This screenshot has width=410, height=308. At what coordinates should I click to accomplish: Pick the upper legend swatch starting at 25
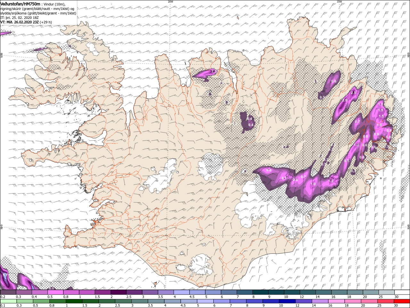[x=387, y=292]
